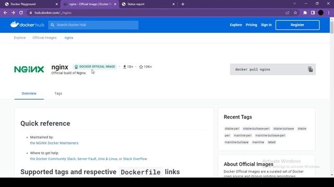Close the nginx Official Image tab
The width and height of the screenshot is (334, 187).
click(x=115, y=4)
